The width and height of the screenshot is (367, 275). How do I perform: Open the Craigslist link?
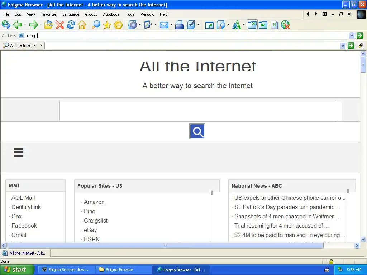coord(95,221)
